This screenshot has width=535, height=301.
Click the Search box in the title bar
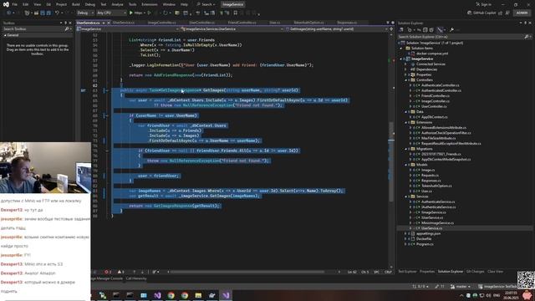(206, 4)
